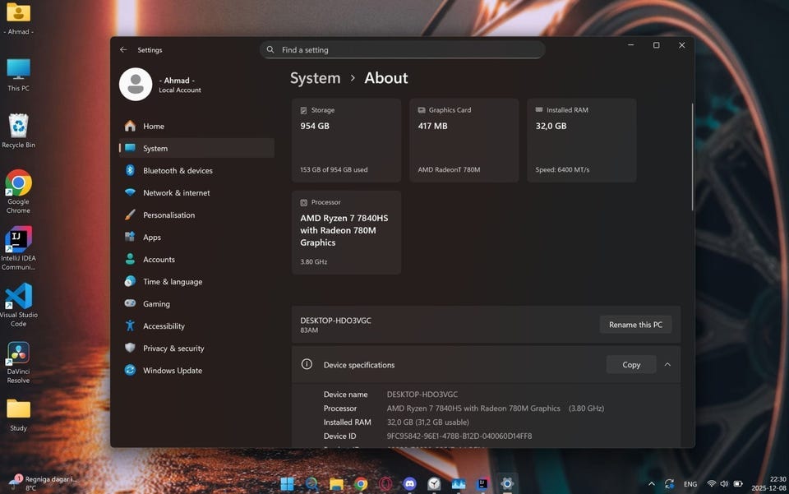Click the Settings page vertical scrollbar
Screen dimensions: 789x494
[x=692, y=156]
